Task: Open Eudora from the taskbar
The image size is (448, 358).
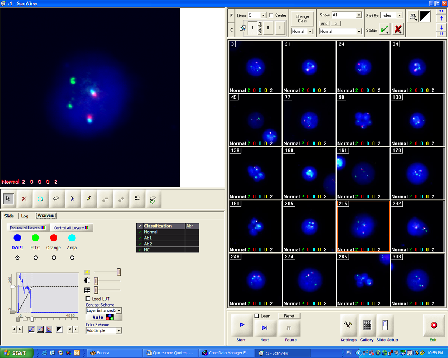Action: click(x=115, y=352)
